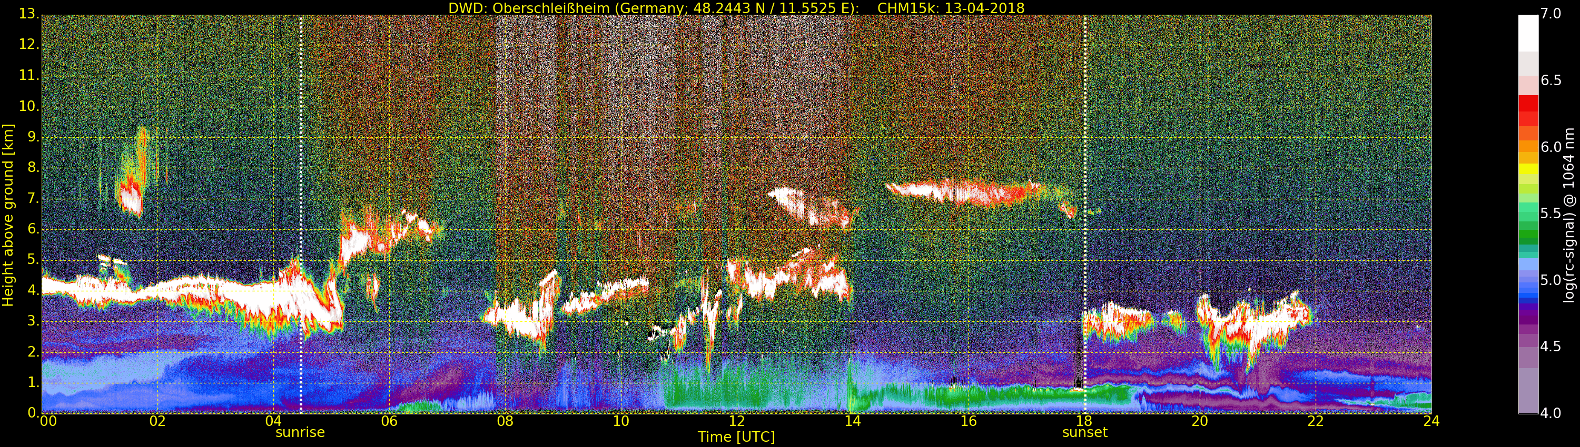Click the y-axis tick label '13.'
The image size is (1580, 447).
[x=29, y=14]
